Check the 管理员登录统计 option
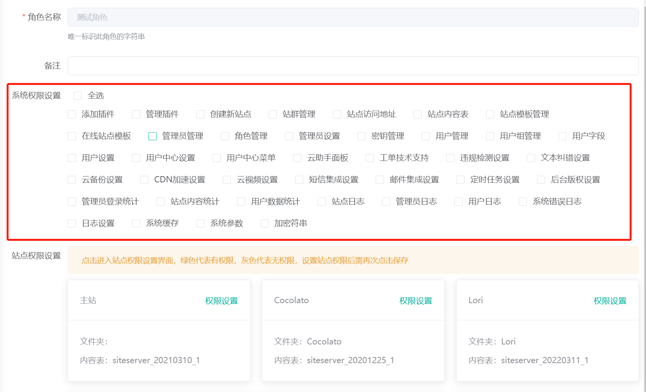The height and width of the screenshot is (392, 646). coord(72,201)
